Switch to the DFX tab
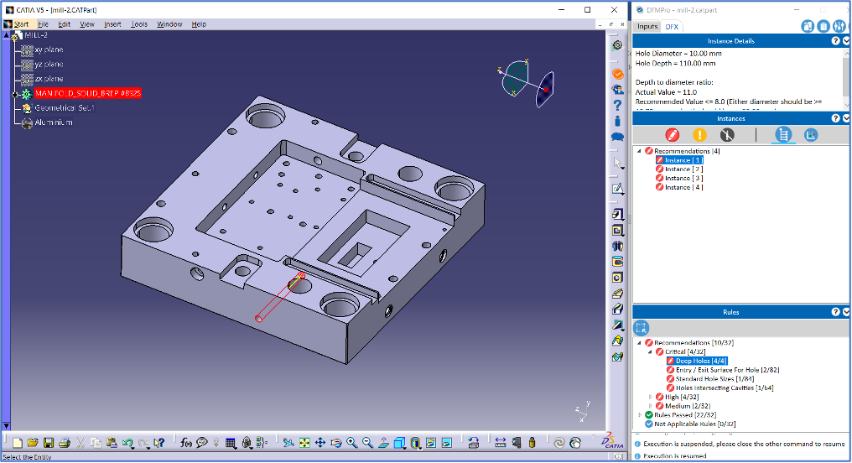The image size is (852, 463). coord(673,27)
